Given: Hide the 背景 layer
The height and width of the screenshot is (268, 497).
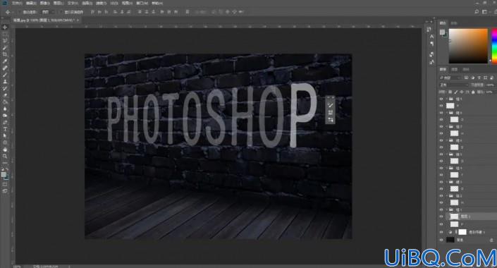Looking at the screenshot, I should coord(441,240).
